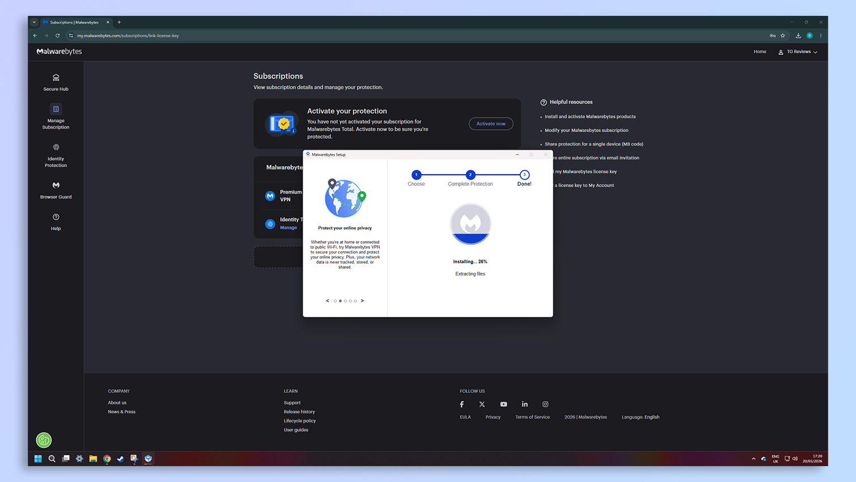Select fourth carousel dot in setup window

coord(350,301)
